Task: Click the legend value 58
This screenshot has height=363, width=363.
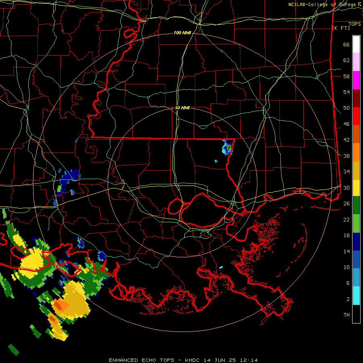Action: pyautogui.click(x=346, y=76)
